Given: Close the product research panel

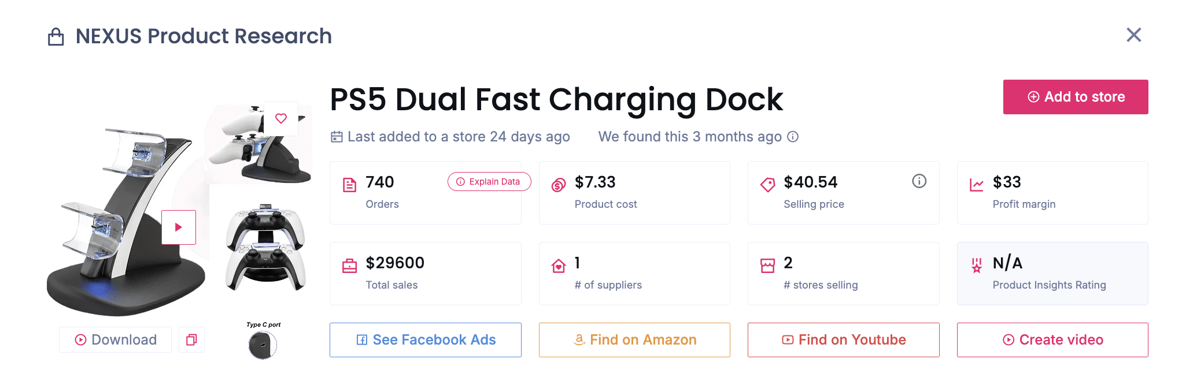Looking at the screenshot, I should pyautogui.click(x=1133, y=35).
